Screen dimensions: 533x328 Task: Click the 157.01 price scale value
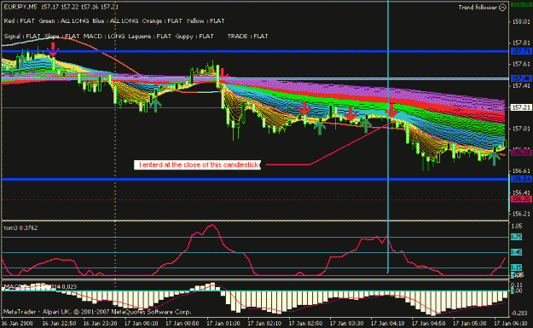[x=521, y=129]
